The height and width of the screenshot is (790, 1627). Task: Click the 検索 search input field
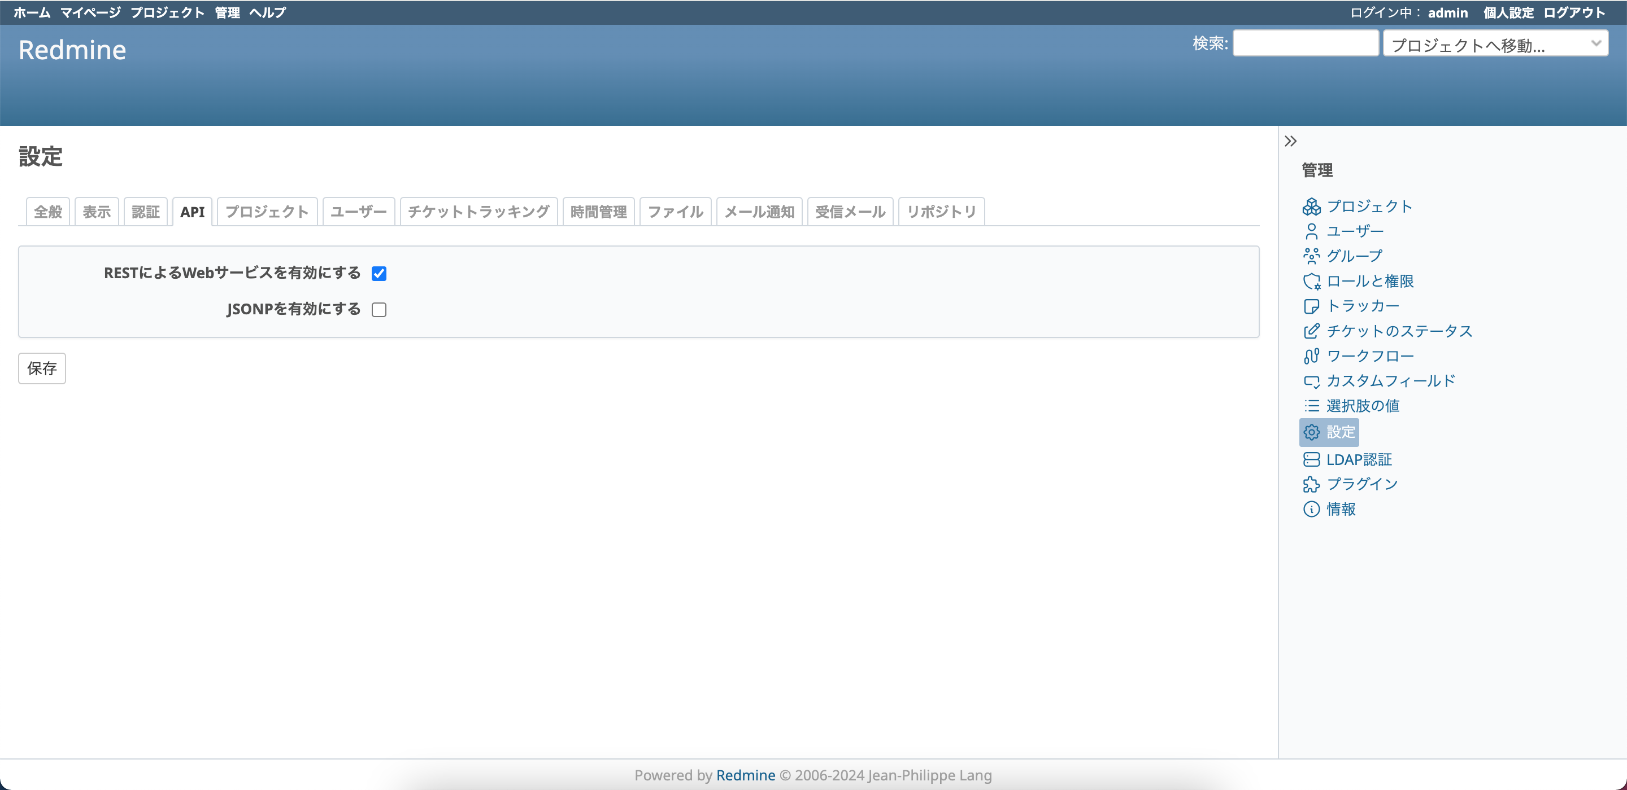pos(1305,43)
